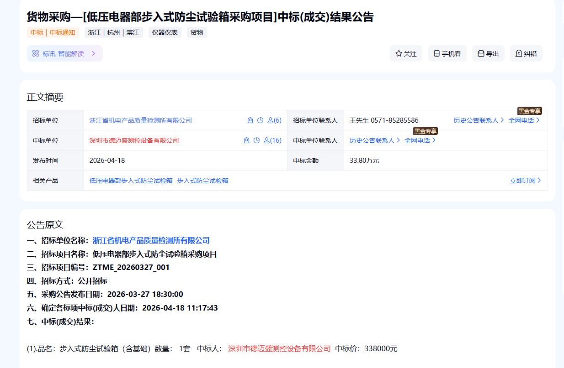Screen dimensions: 564x368
Task: Open 历史公告联系人 in 招标单位联系人 row
Action: [x=479, y=120]
